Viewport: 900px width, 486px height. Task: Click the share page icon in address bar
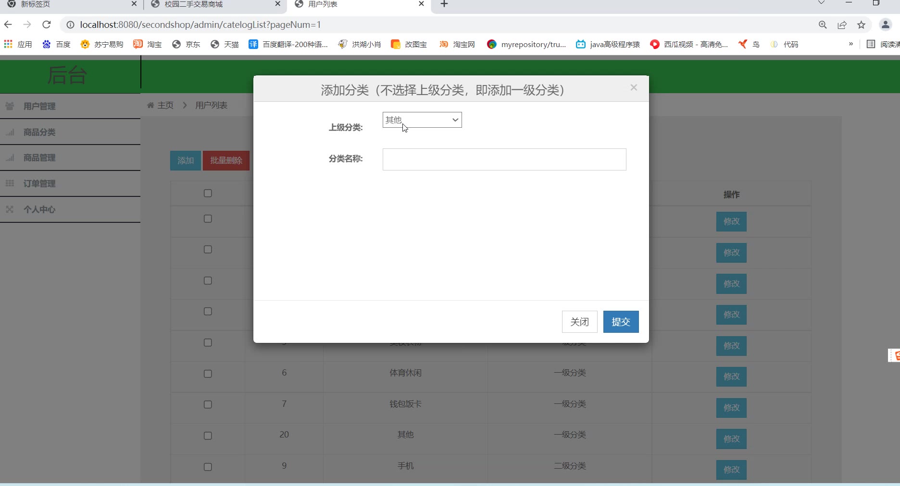pyautogui.click(x=842, y=25)
